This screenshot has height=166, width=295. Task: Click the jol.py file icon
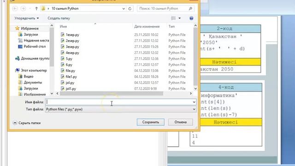63,83
